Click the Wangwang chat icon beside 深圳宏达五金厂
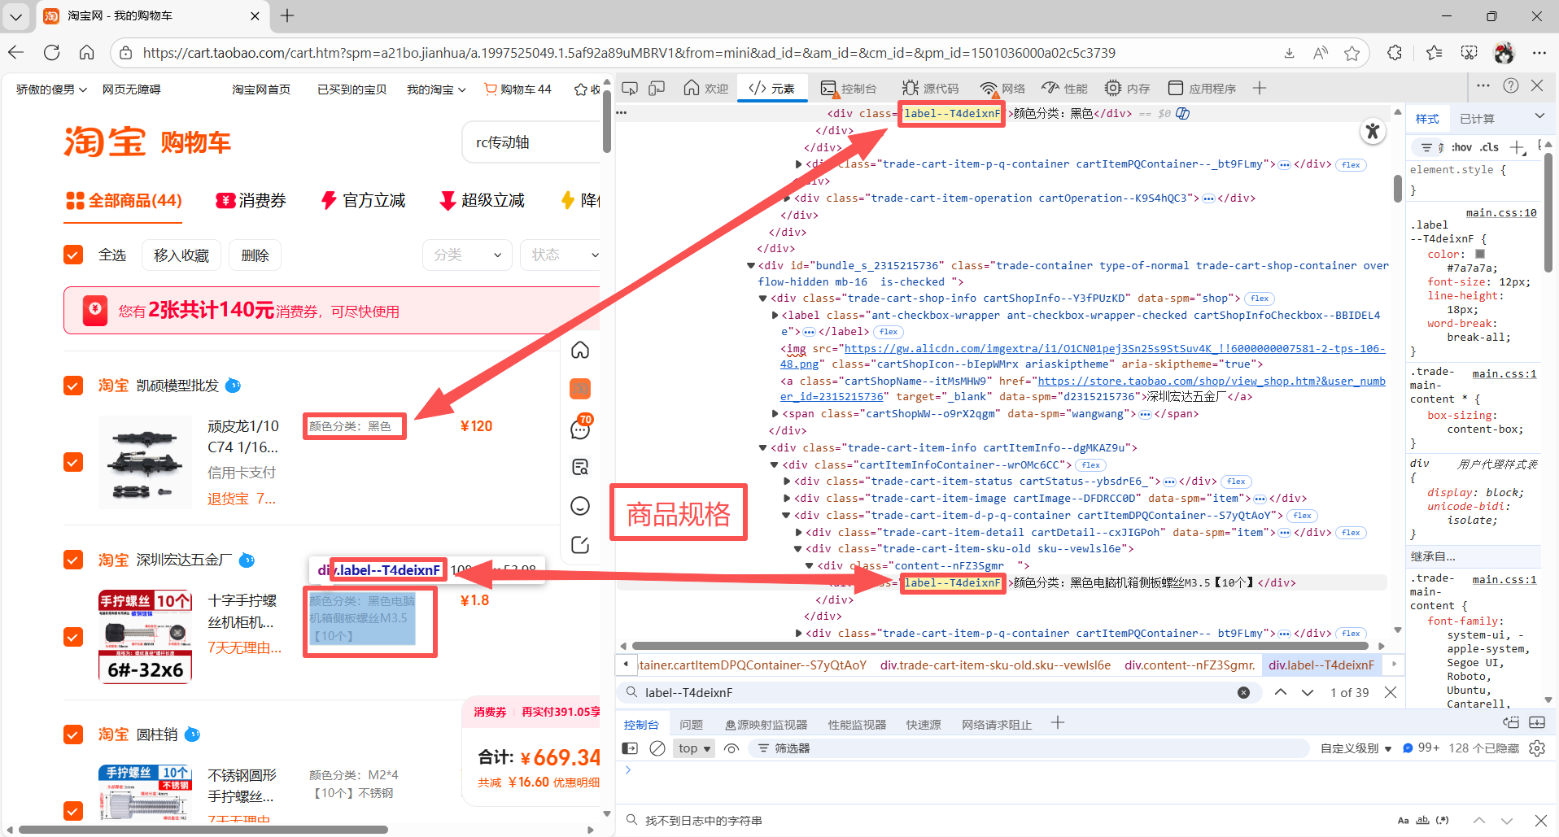This screenshot has width=1559, height=837. tap(247, 560)
